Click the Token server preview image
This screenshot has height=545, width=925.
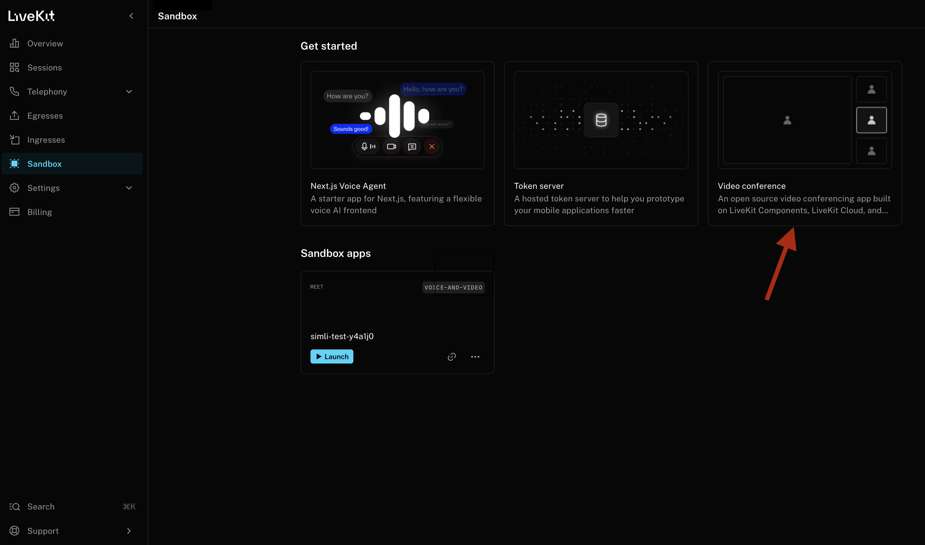click(x=601, y=120)
